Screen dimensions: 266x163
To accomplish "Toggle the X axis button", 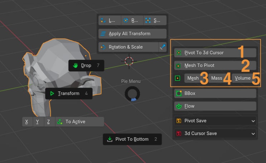I will coord(26,122).
